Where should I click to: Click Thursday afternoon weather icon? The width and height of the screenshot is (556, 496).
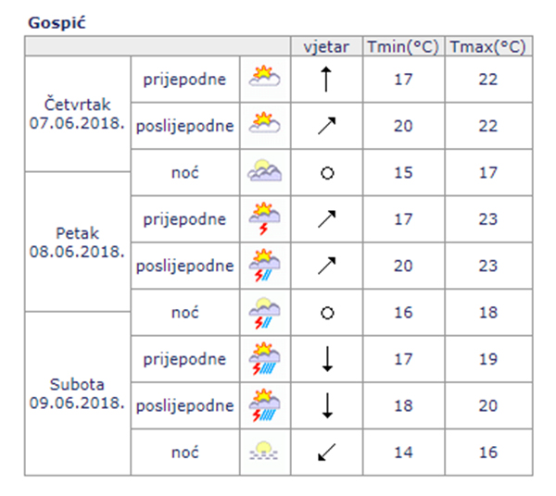tap(265, 125)
